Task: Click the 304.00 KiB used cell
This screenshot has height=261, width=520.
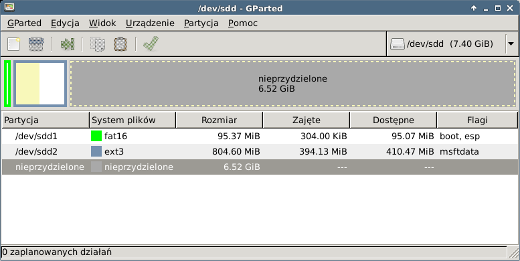Action: tap(324, 136)
